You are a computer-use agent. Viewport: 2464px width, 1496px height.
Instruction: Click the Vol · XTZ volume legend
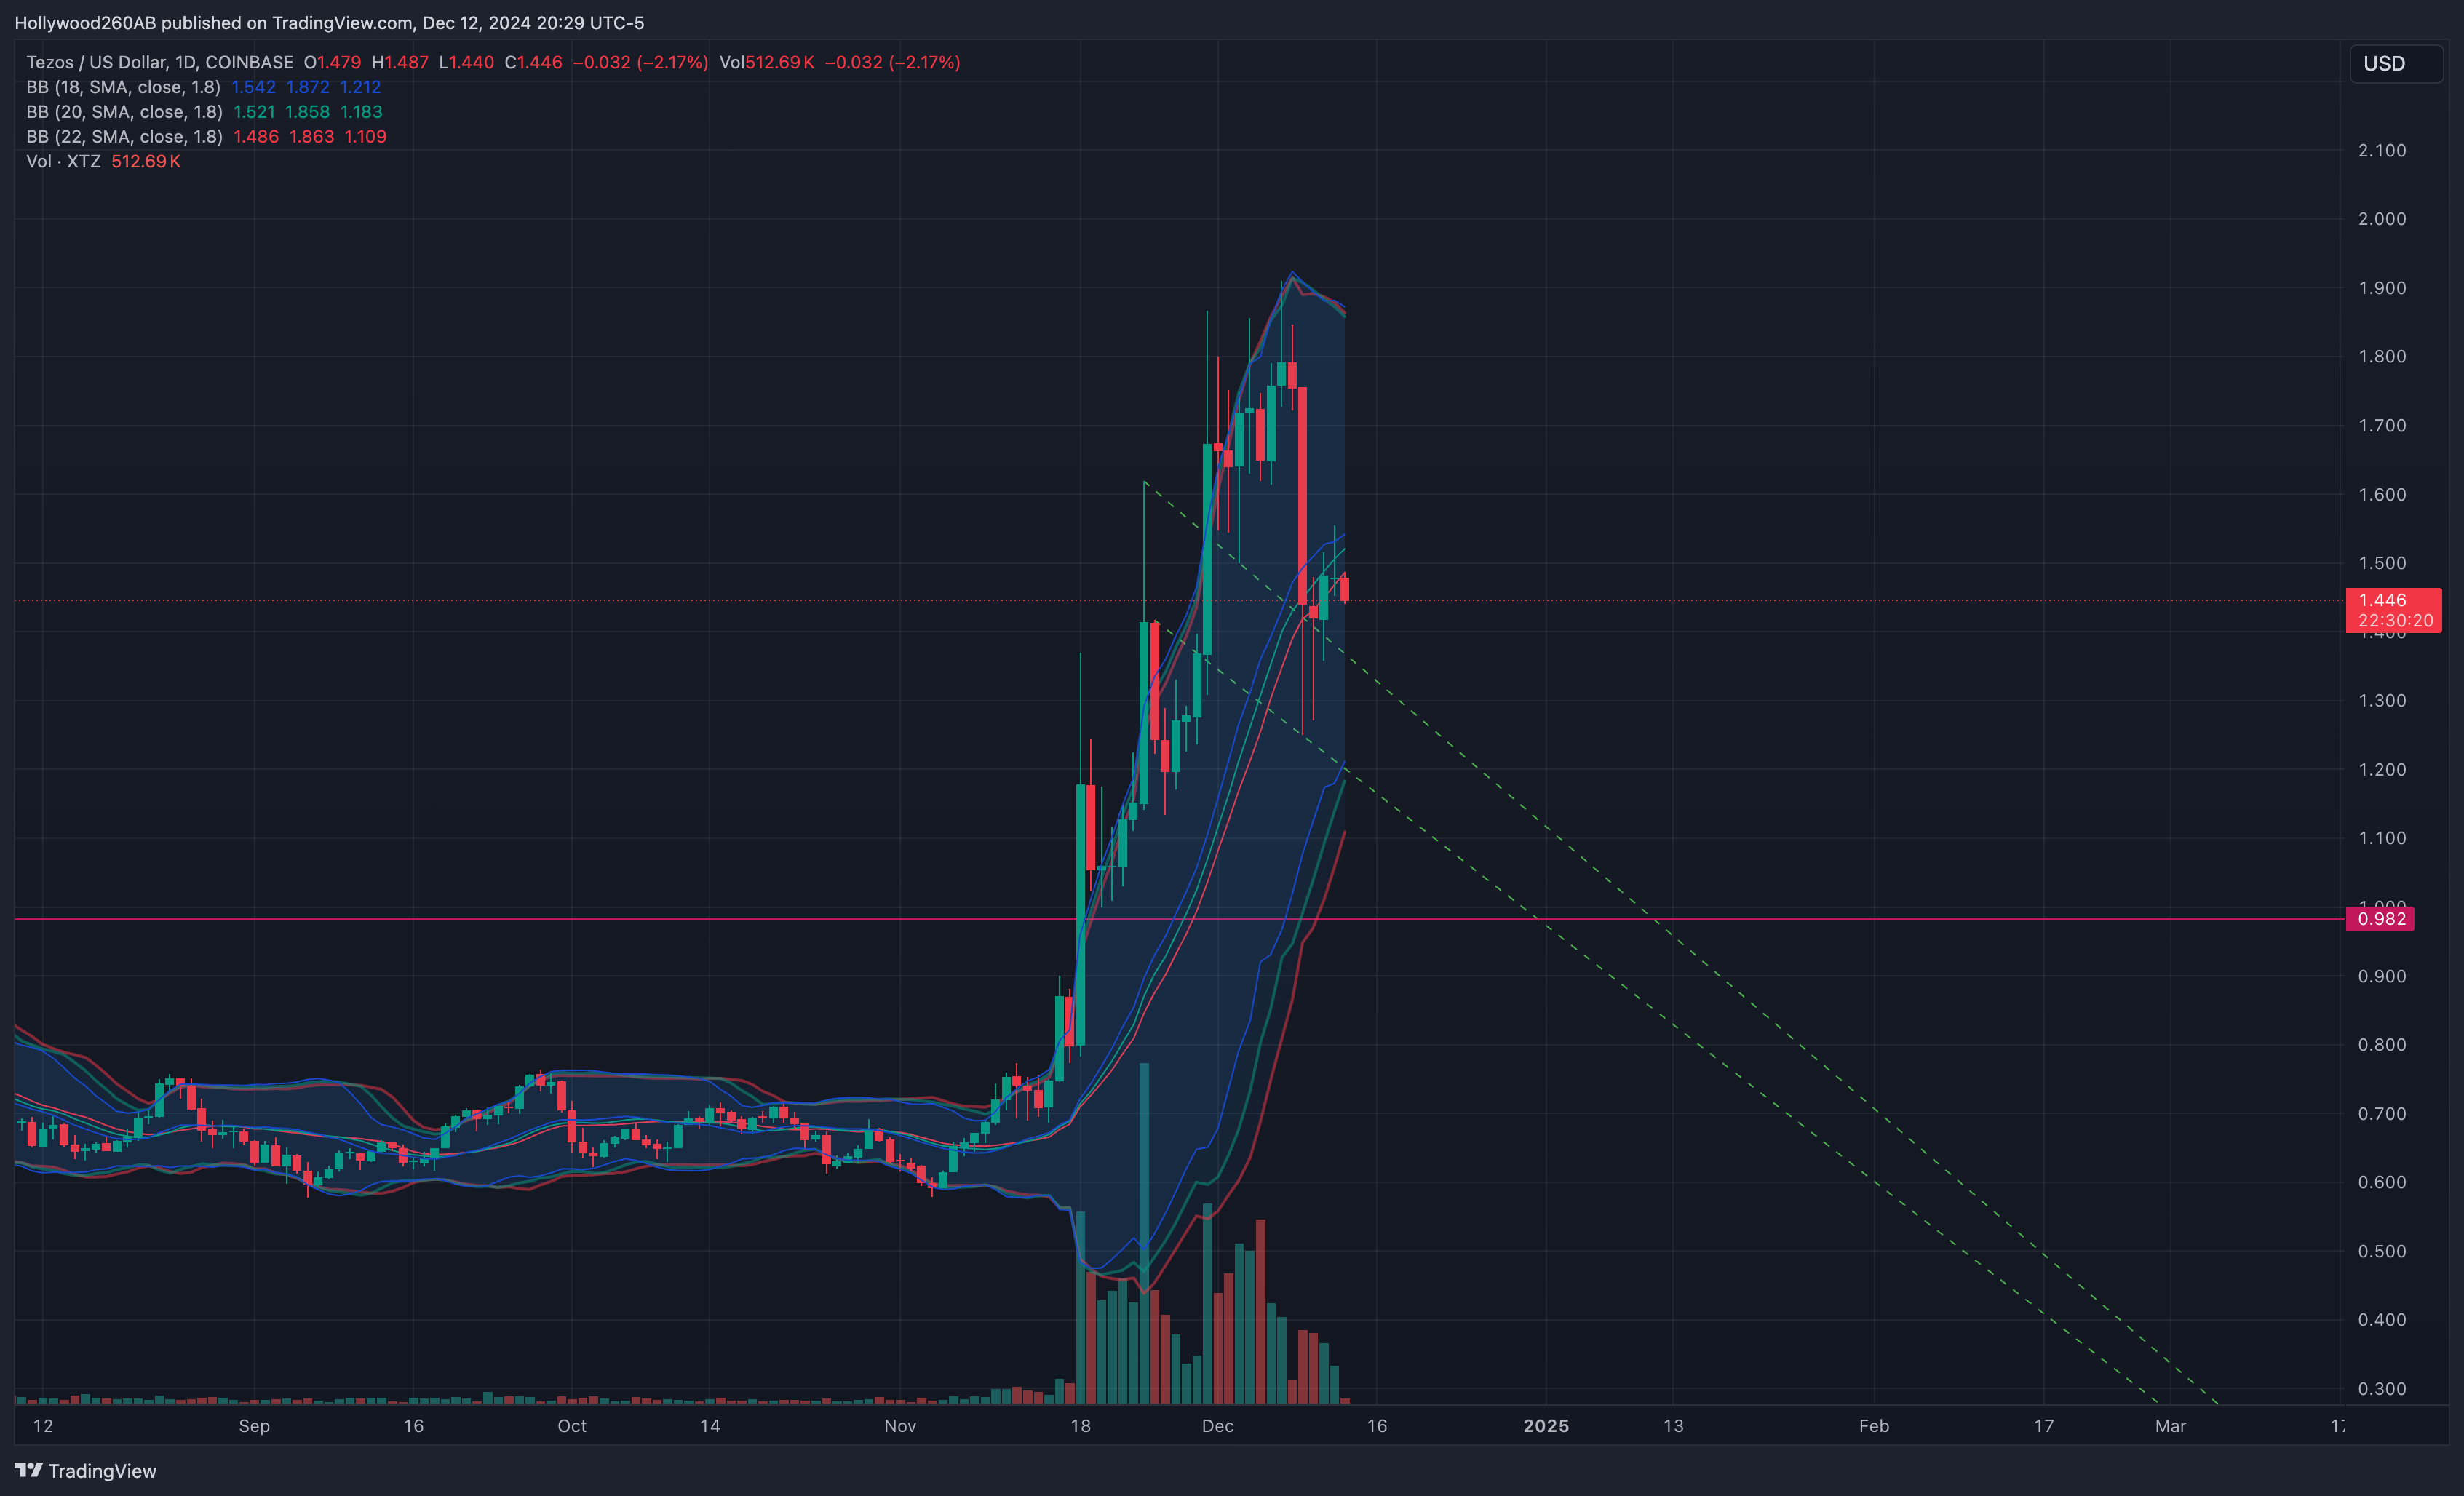tap(63, 161)
